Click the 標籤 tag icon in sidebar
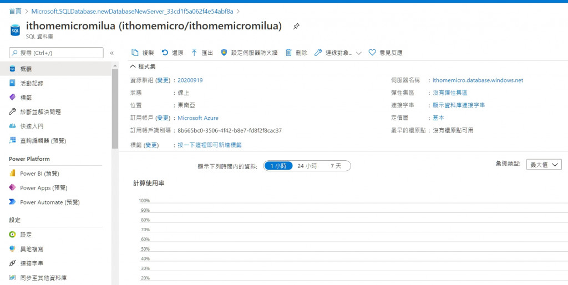Viewport: 568px width, 285px height. (12, 98)
